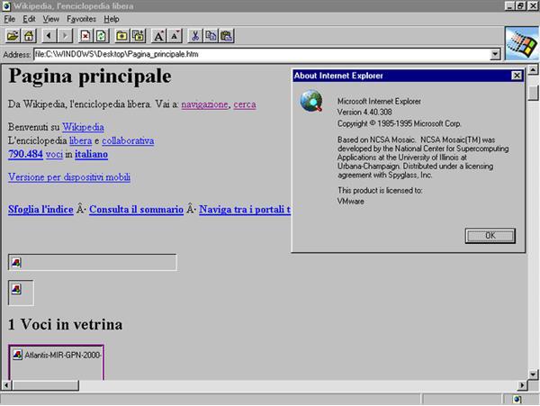
Task: Click the vertical scrollbar down arrow
Action: (x=533, y=374)
